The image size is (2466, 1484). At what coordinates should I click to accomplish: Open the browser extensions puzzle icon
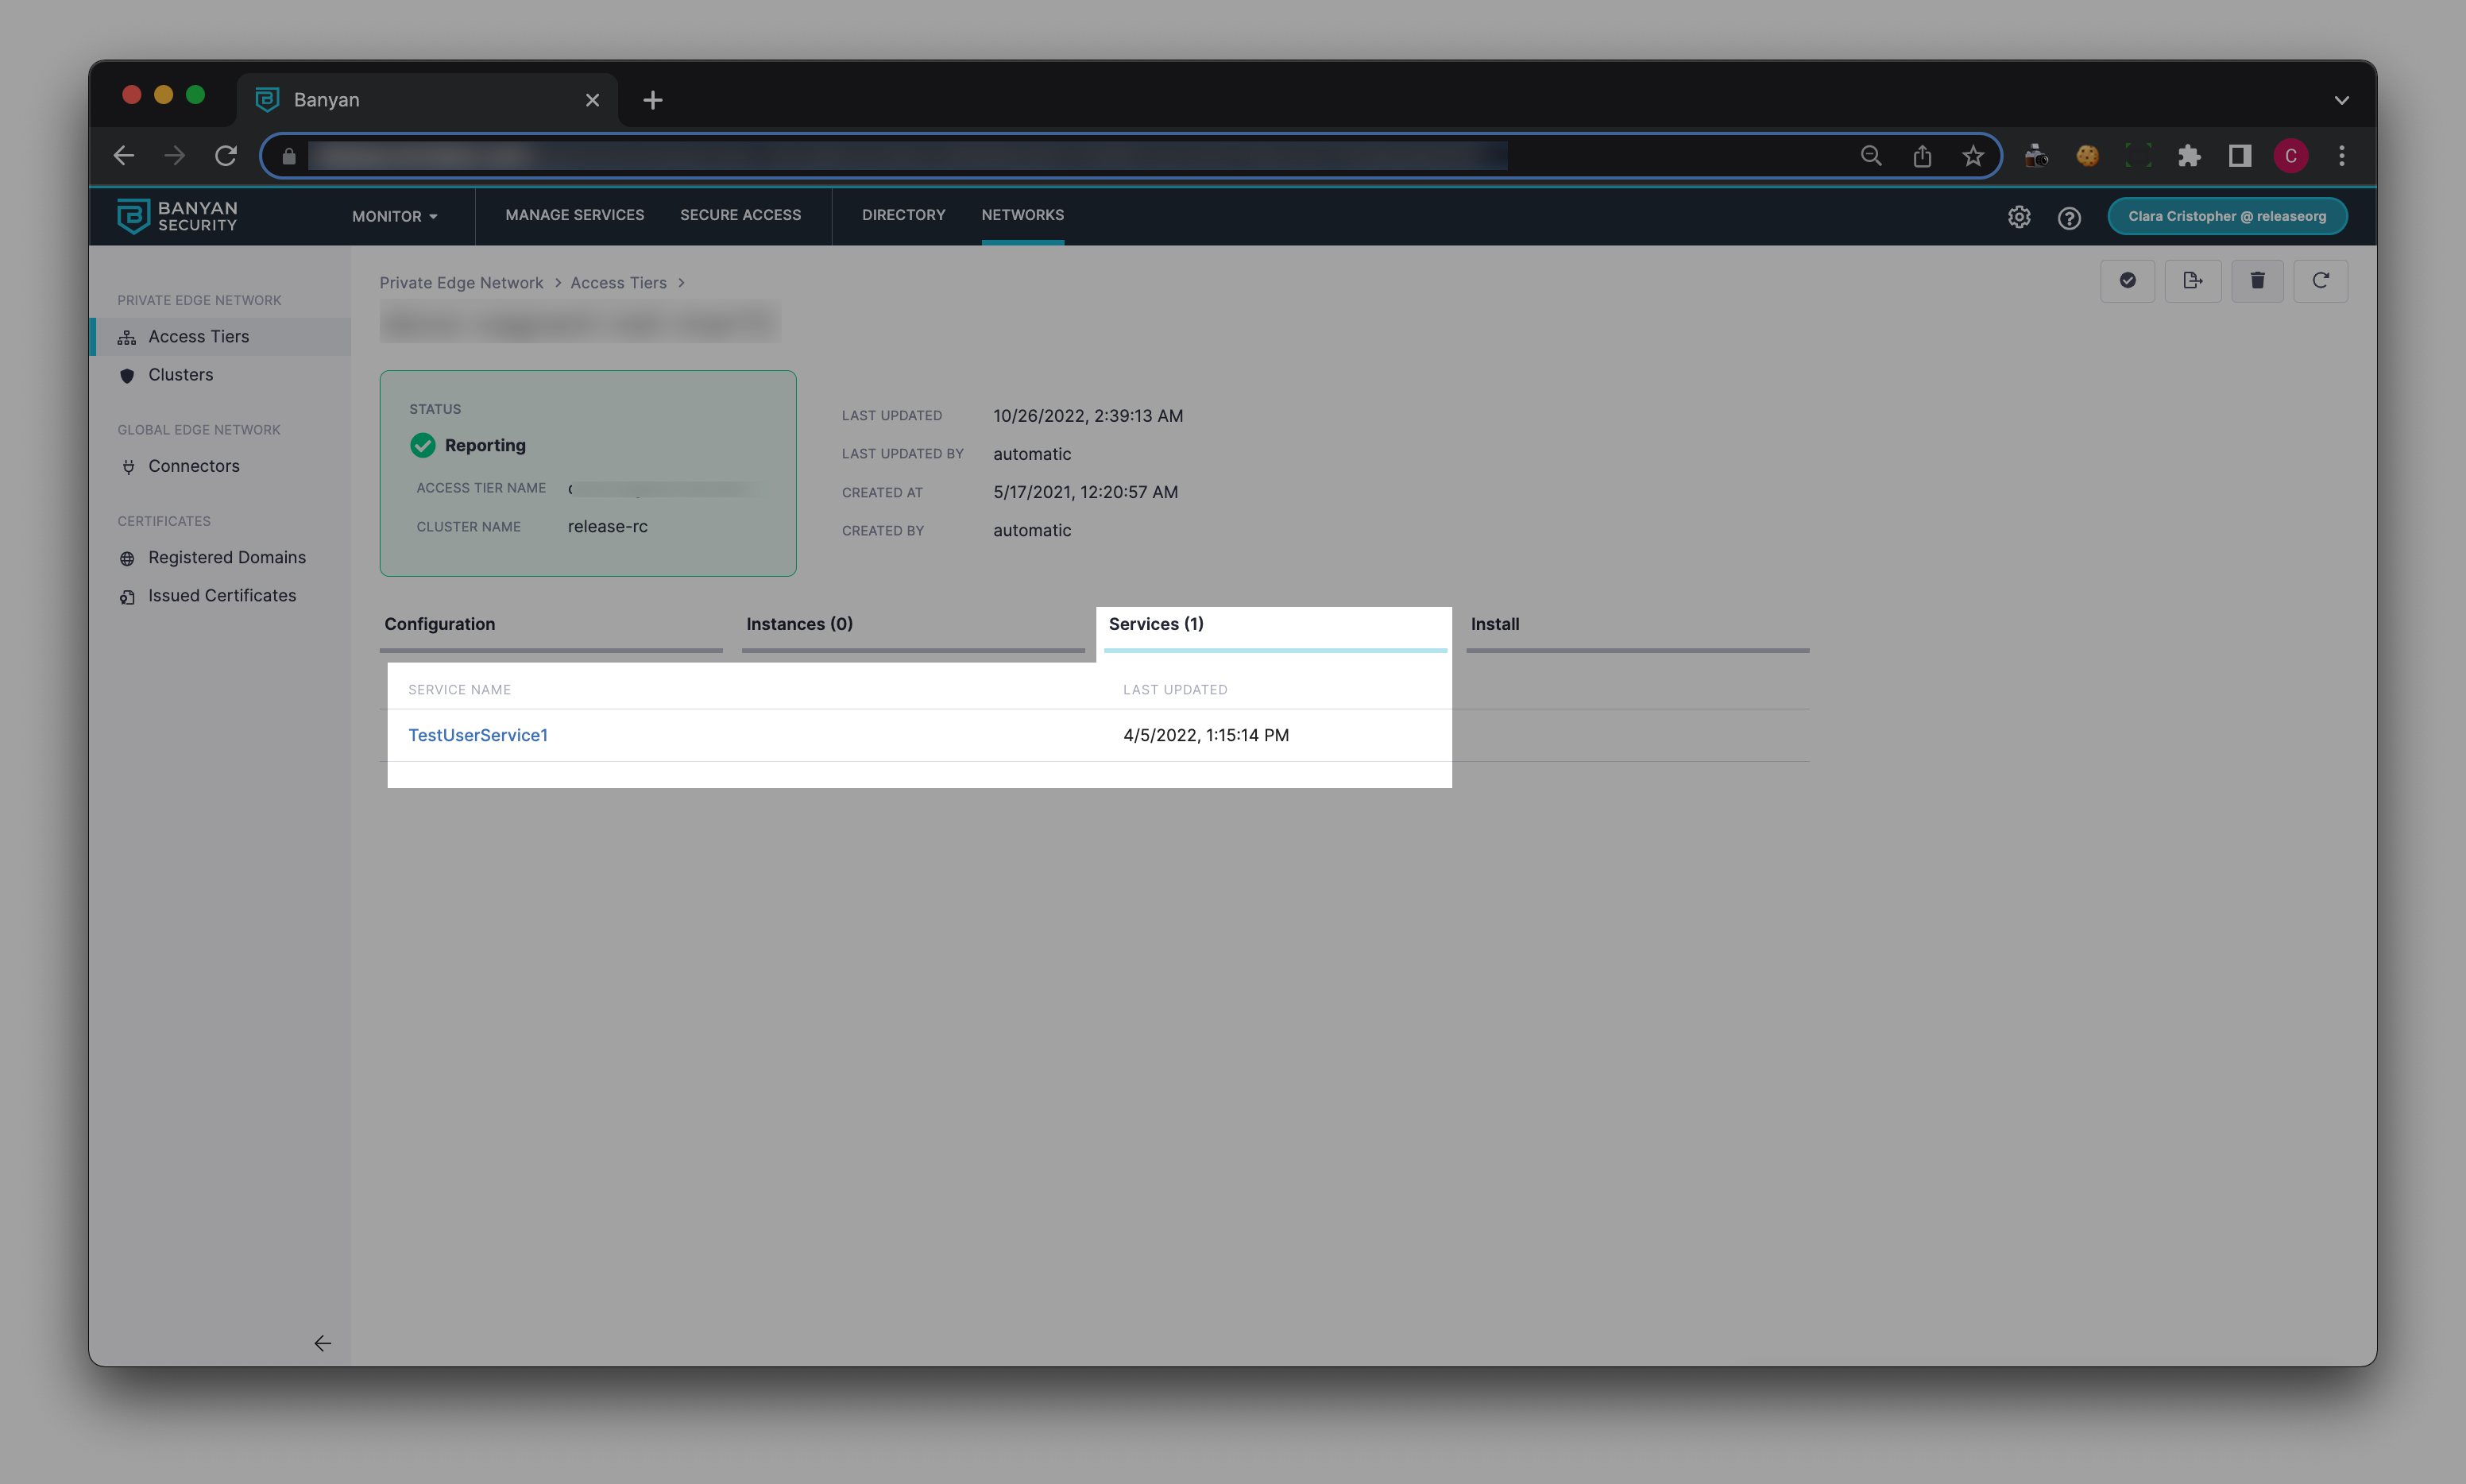pyautogui.click(x=2189, y=156)
